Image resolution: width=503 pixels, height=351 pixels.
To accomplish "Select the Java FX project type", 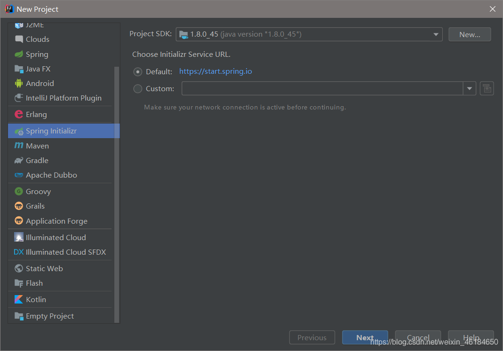I will (38, 69).
